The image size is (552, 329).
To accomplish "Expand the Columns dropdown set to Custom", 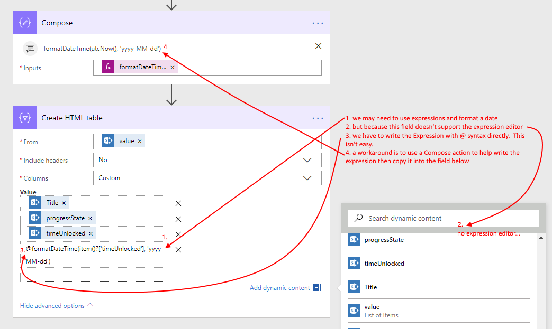I will [307, 178].
